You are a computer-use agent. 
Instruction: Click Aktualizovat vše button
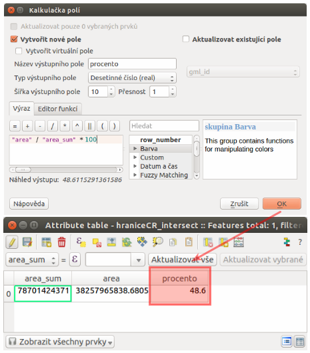[182, 260]
